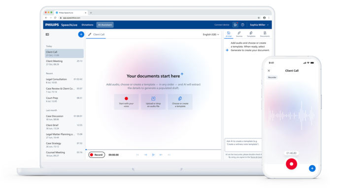Reload the browser page
The height and width of the screenshot is (188, 345).
click(55, 18)
